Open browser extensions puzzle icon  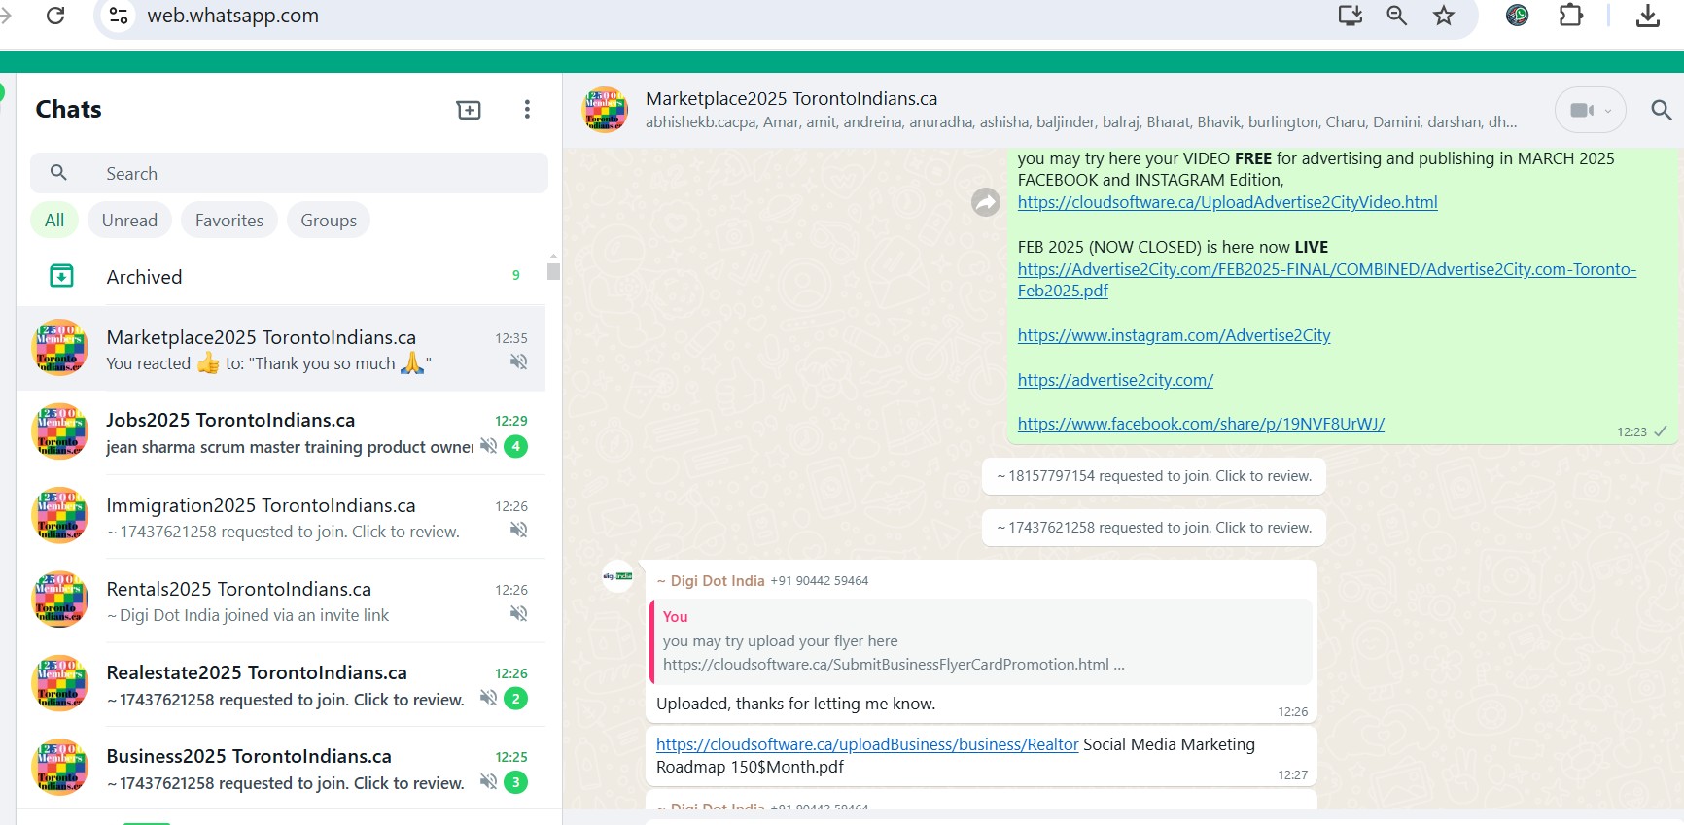pos(1570,16)
